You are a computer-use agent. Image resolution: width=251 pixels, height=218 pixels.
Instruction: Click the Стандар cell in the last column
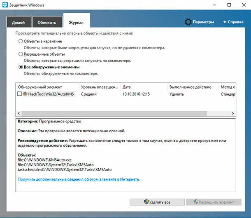pos(228,94)
